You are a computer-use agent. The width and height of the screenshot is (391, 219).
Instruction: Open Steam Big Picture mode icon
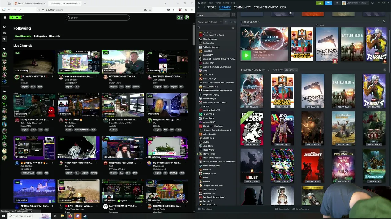pyautogui.click(x=372, y=3)
